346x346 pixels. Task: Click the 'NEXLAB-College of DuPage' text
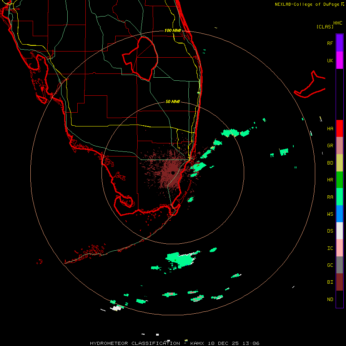pos(307,4)
